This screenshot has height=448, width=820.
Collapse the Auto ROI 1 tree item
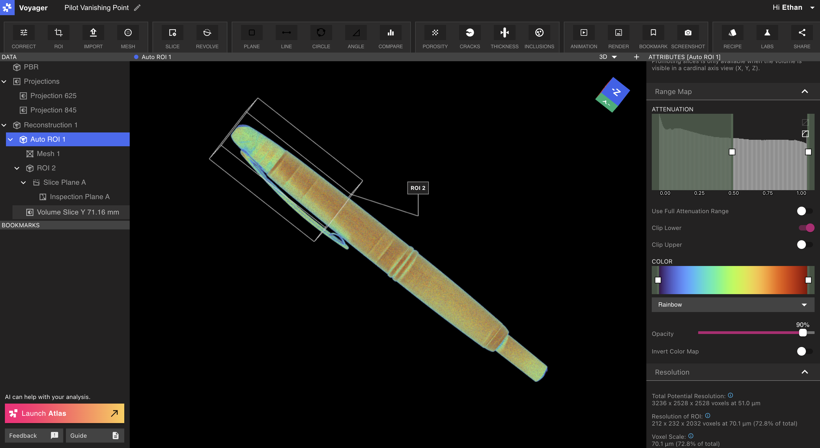pyautogui.click(x=11, y=139)
